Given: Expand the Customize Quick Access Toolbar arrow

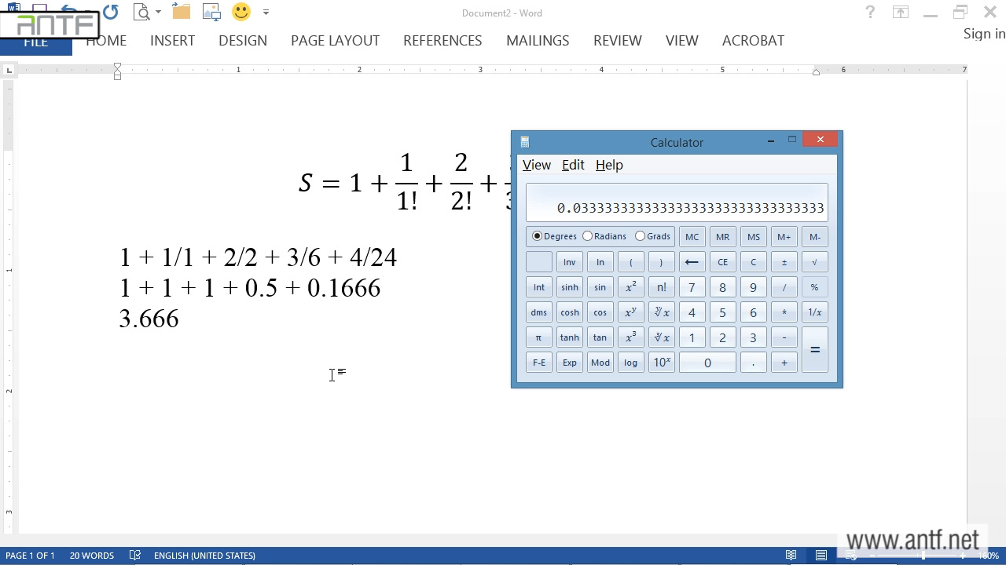Looking at the screenshot, I should tap(266, 13).
